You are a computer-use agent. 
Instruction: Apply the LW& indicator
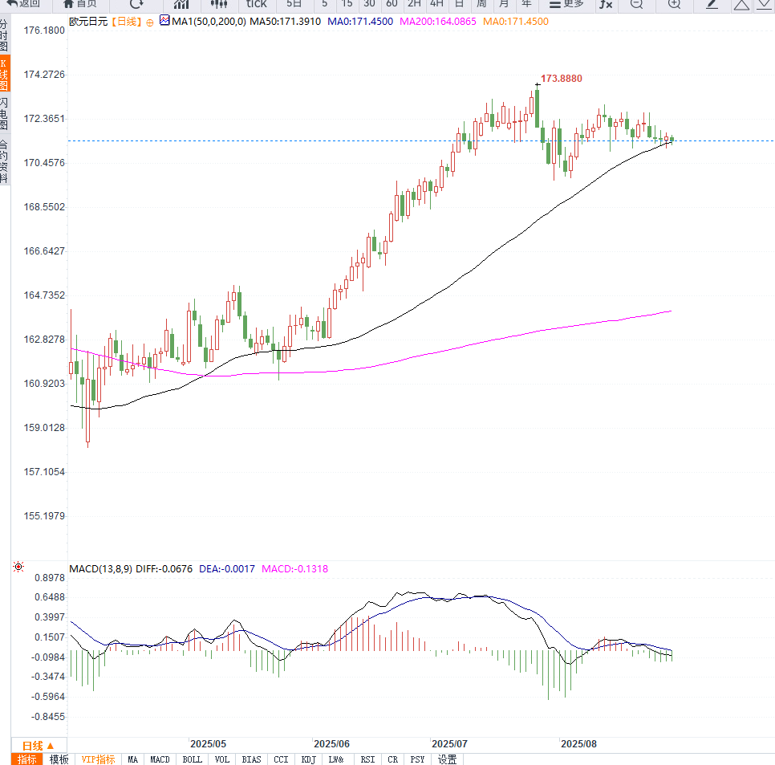click(x=336, y=759)
